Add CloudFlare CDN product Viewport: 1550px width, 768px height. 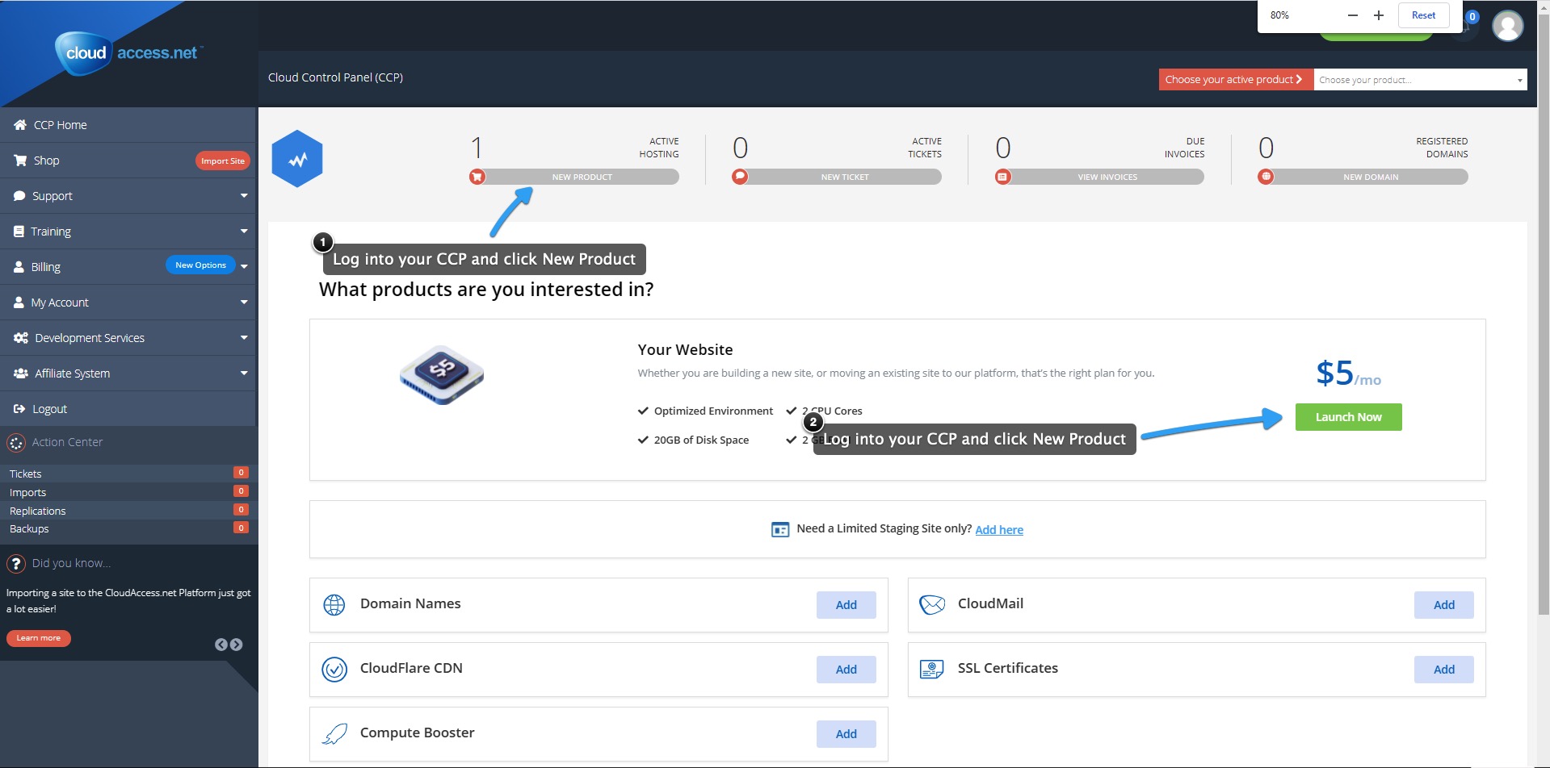pyautogui.click(x=846, y=670)
